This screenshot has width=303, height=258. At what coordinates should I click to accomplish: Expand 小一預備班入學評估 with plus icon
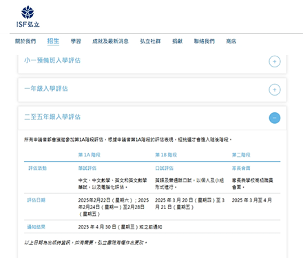coord(275,61)
